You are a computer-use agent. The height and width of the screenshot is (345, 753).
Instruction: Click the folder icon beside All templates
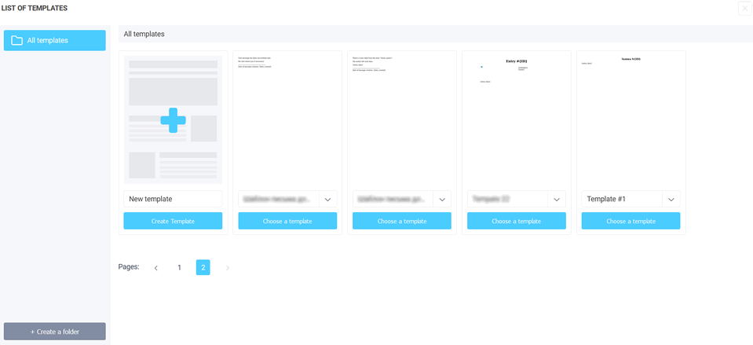click(16, 40)
